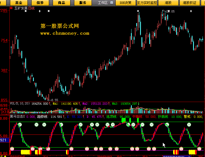The height and width of the screenshot is (157, 205).
Task: Click the stock name 五矿发展
Action: tap(21, 8)
